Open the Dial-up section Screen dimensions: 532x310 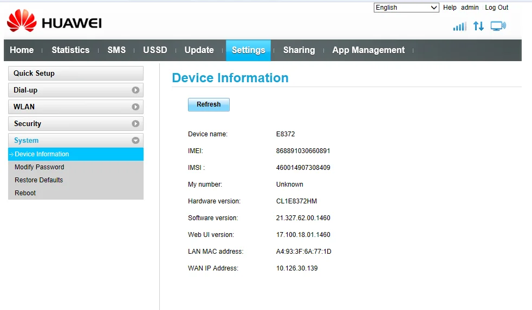(x=76, y=90)
